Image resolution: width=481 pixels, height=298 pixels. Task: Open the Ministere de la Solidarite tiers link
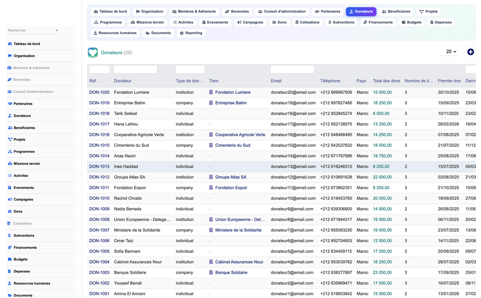pyautogui.click(x=238, y=230)
